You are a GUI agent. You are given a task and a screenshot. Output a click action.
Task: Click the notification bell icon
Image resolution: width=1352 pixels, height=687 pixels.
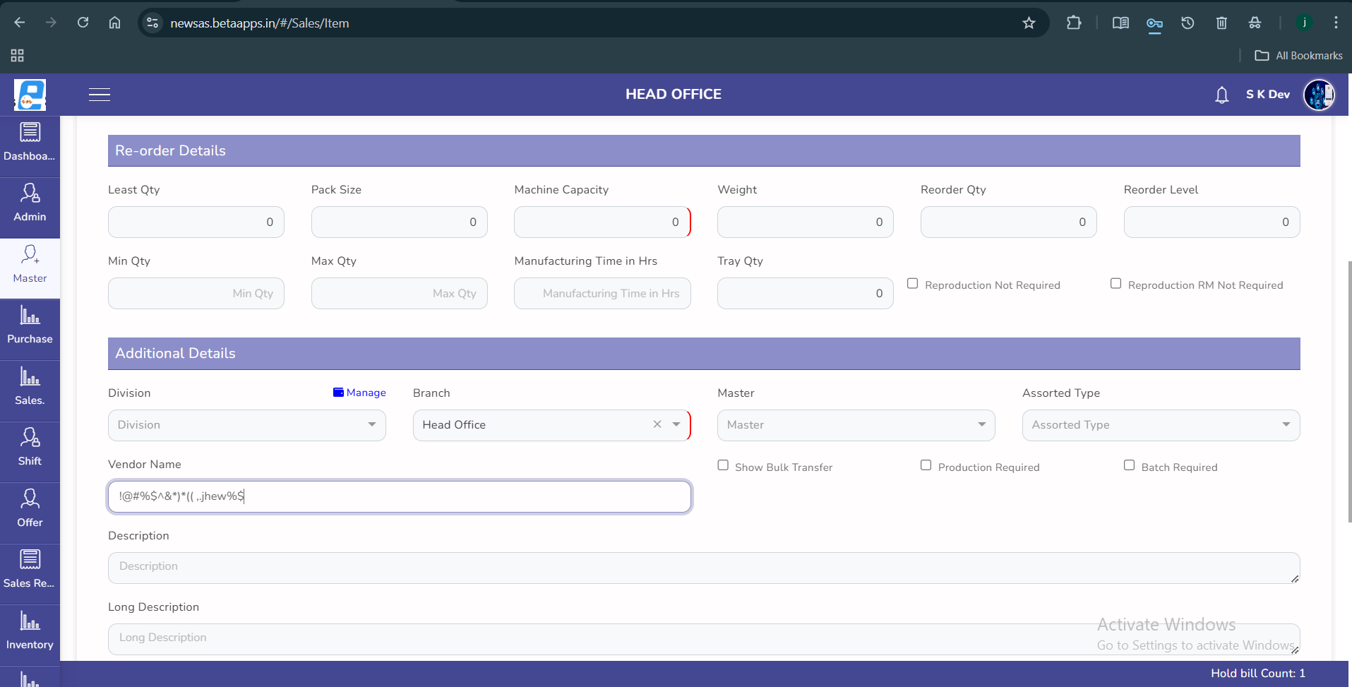click(1221, 95)
